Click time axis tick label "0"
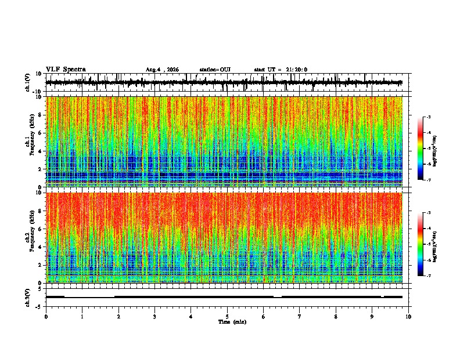This screenshot has width=460, height=355. tap(46, 317)
